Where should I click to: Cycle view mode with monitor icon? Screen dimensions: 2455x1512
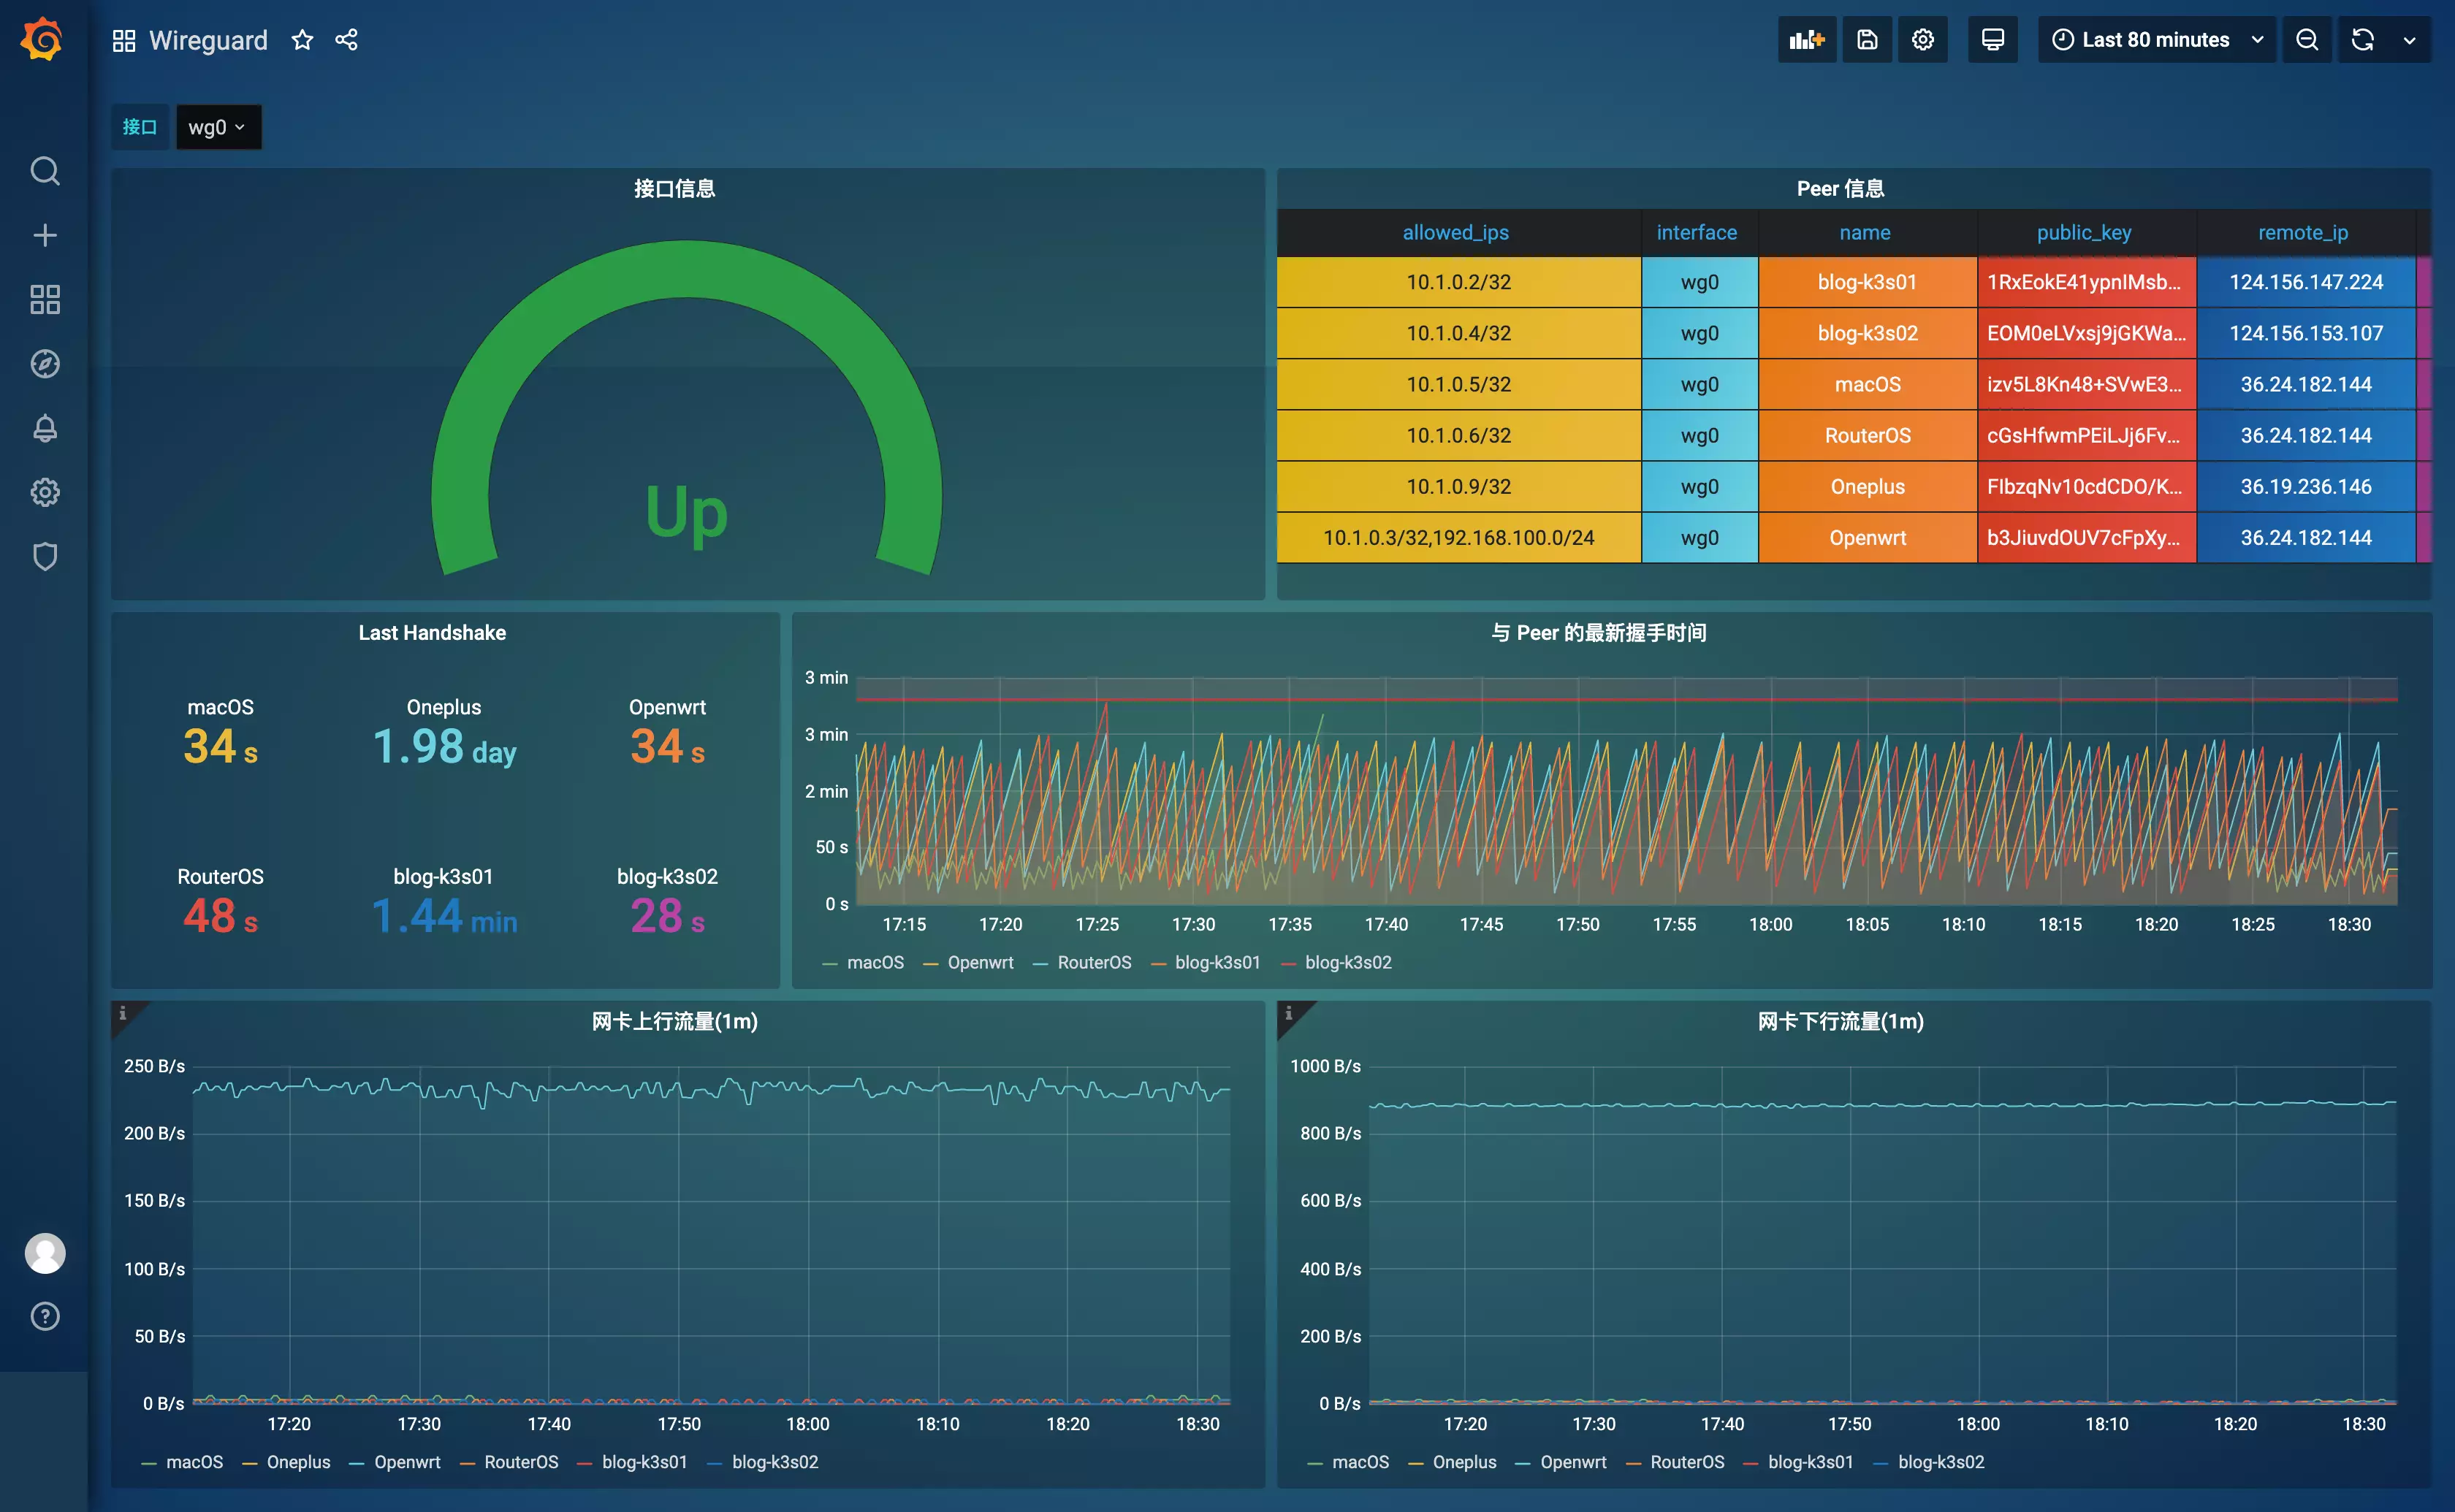click(1993, 40)
